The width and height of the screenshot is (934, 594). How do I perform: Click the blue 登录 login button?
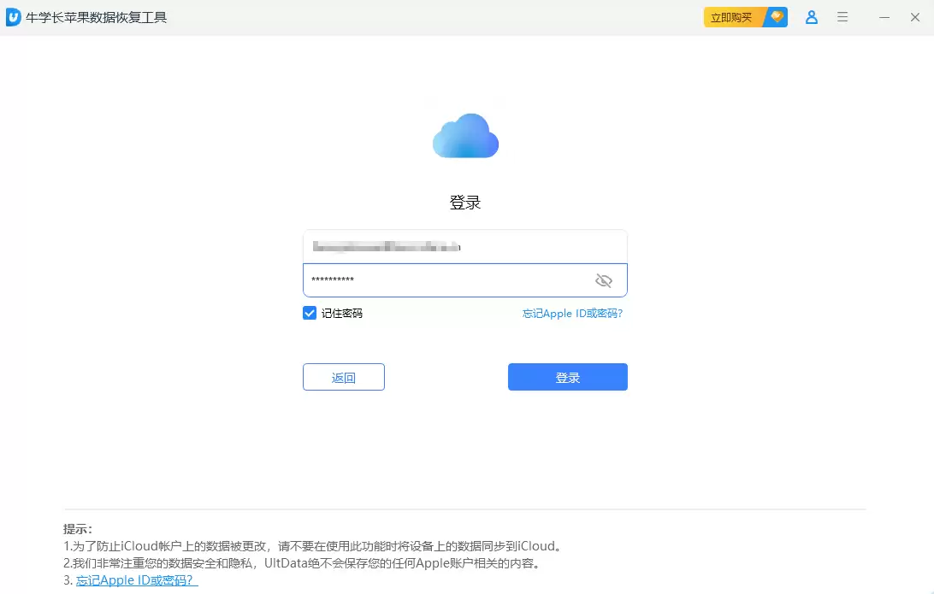(x=568, y=377)
